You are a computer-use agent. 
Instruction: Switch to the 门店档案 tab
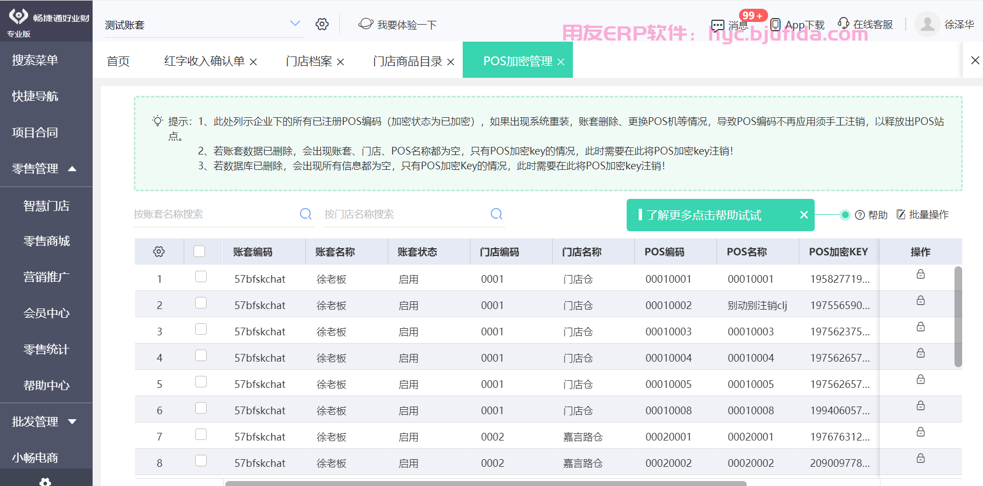(309, 61)
